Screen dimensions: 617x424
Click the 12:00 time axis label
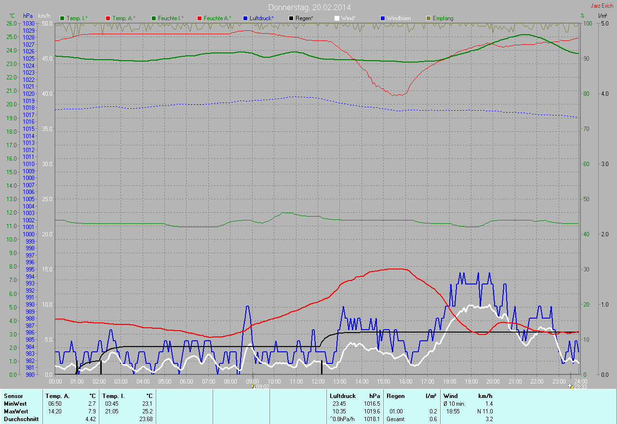318,382
